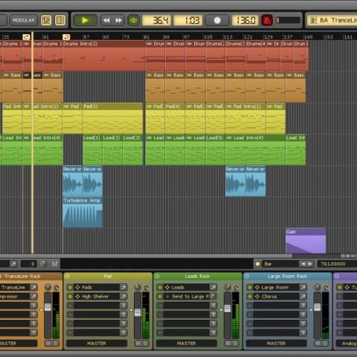357x357 pixels.
Task: Select the Lead(2) clip
Action: point(112,149)
